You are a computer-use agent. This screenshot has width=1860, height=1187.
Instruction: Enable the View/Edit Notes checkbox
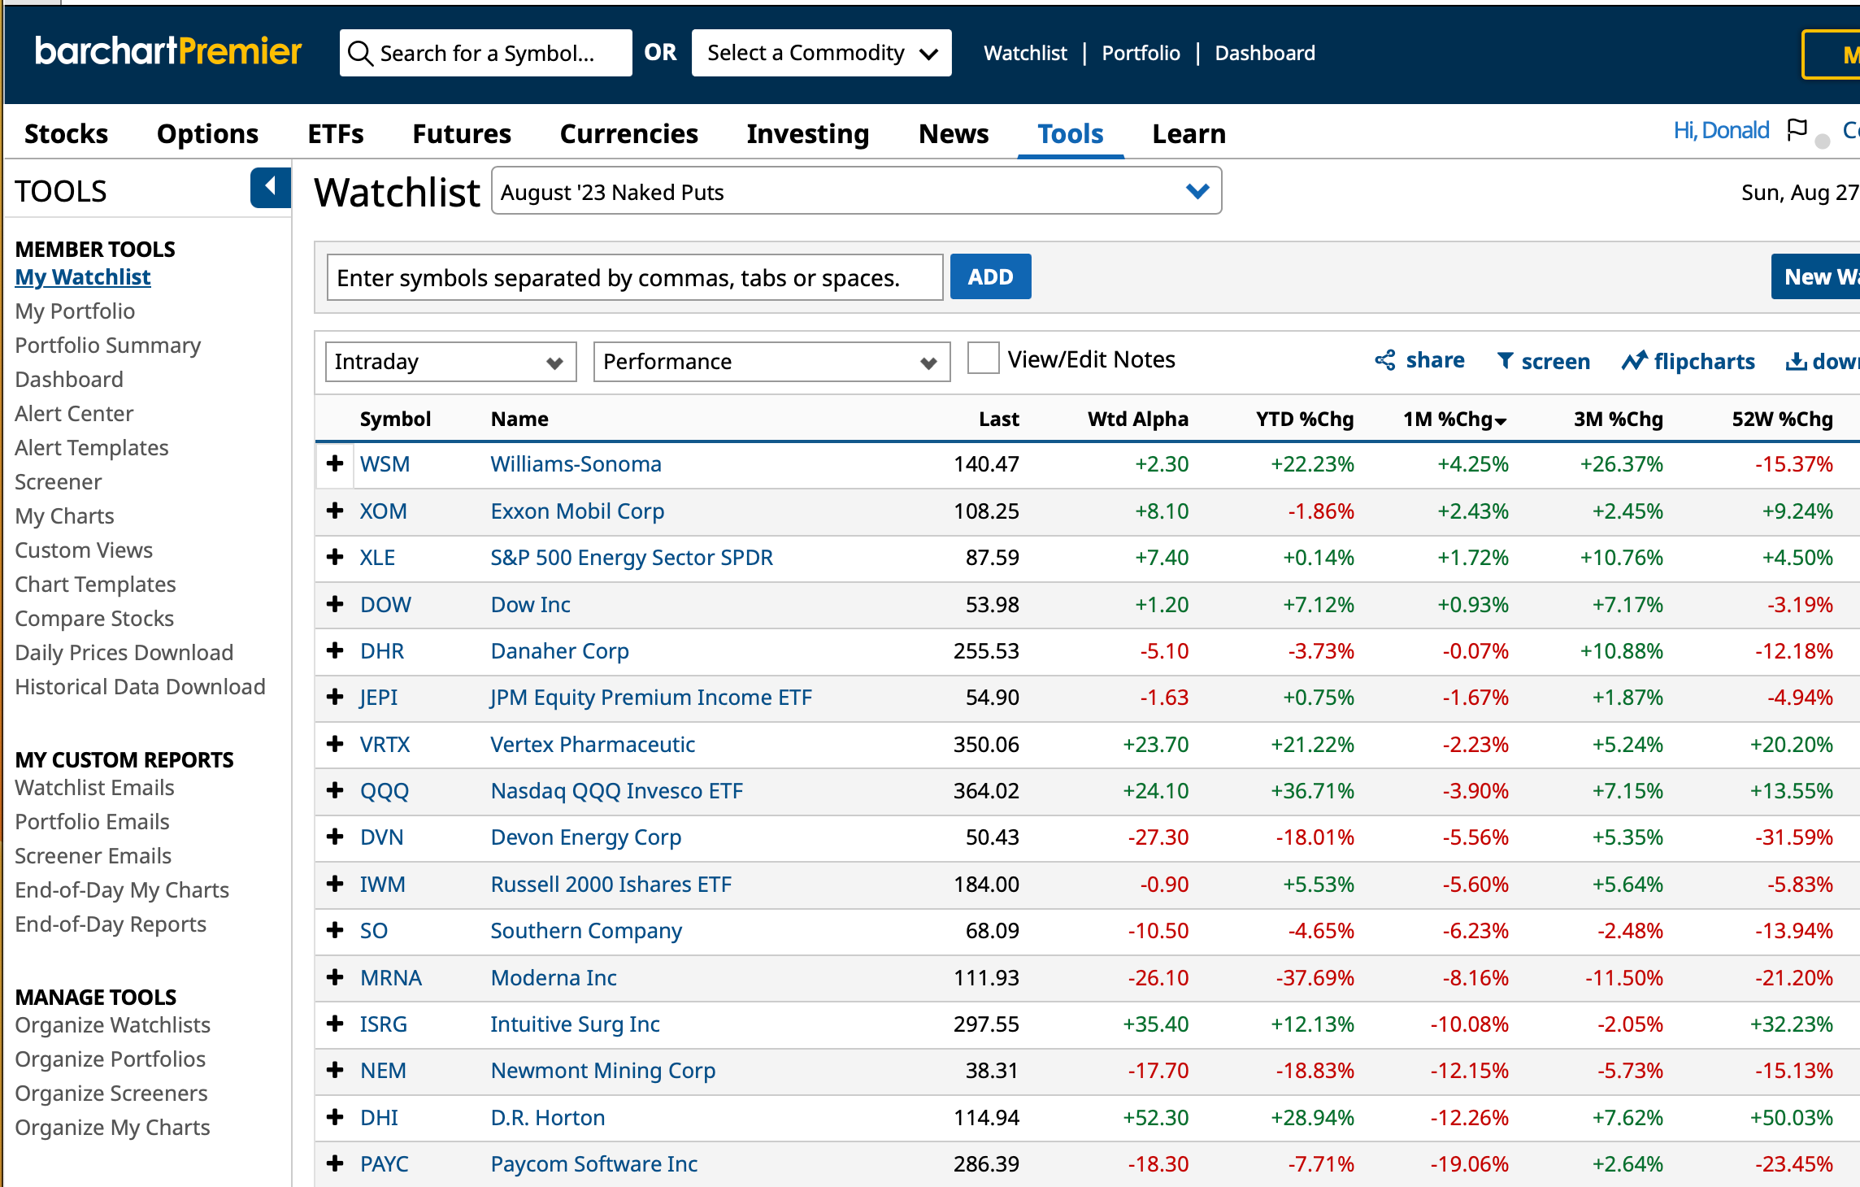[983, 359]
